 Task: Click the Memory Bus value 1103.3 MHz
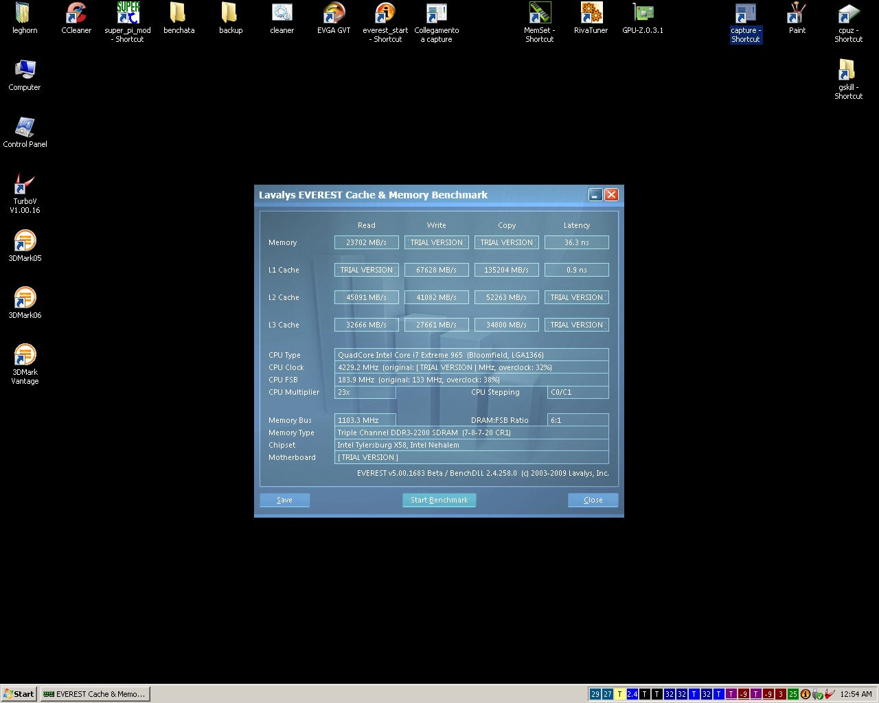coord(365,420)
